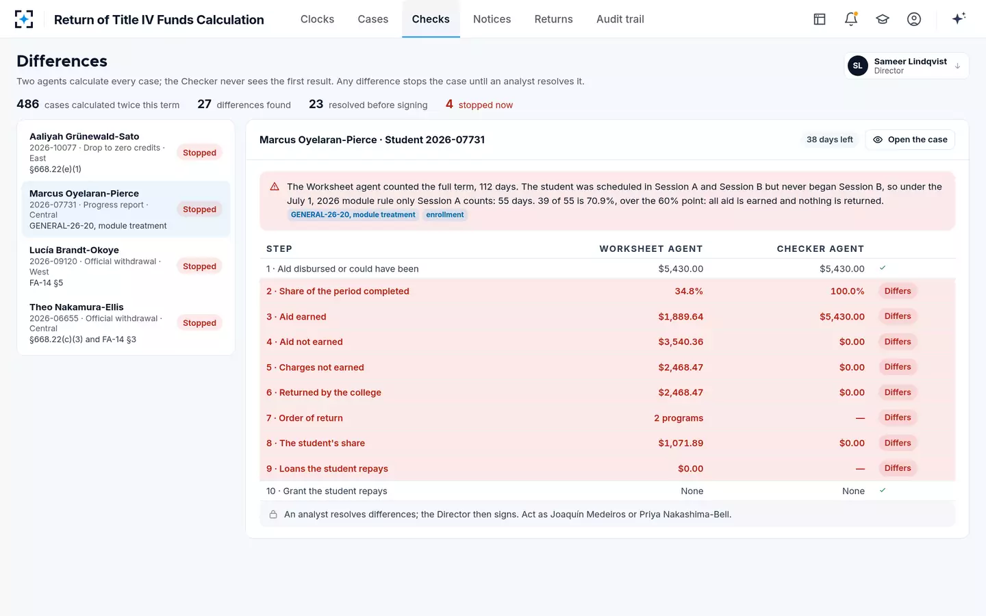Click the app logo icon
The width and height of the screenshot is (986, 616).
[x=24, y=19]
